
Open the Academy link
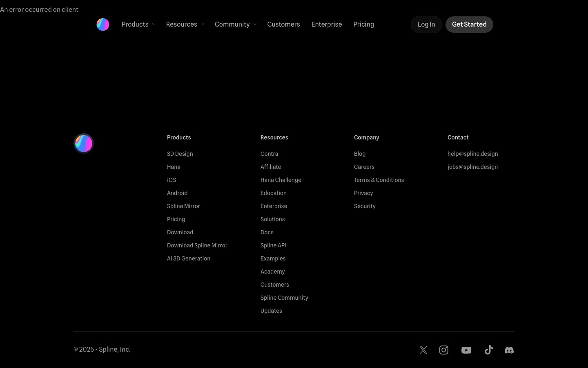point(273,272)
